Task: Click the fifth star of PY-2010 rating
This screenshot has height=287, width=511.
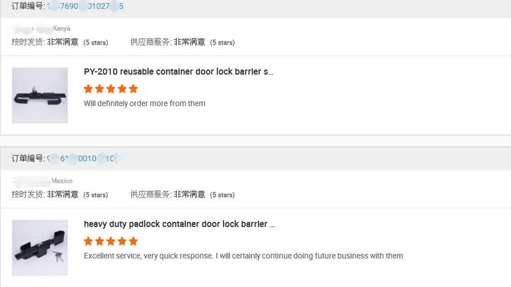Action: pyautogui.click(x=133, y=89)
